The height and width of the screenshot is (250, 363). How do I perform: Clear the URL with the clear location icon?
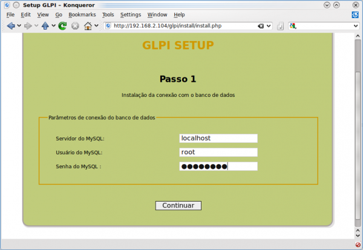pyautogui.click(x=261, y=26)
